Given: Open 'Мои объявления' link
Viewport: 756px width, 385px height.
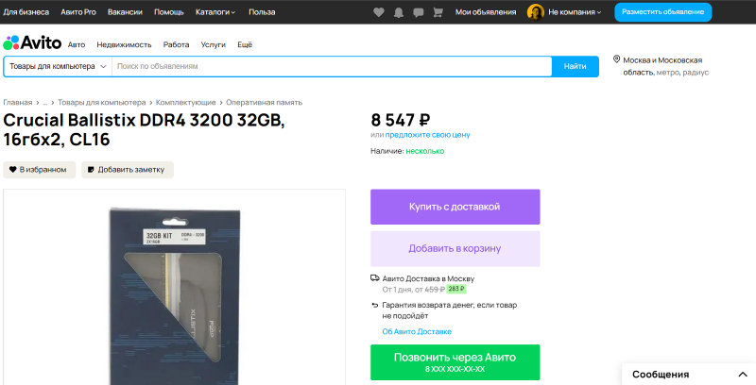Looking at the screenshot, I should tap(486, 12).
